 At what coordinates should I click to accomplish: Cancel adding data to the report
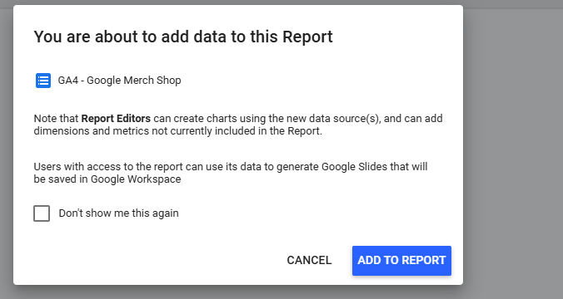coord(309,260)
